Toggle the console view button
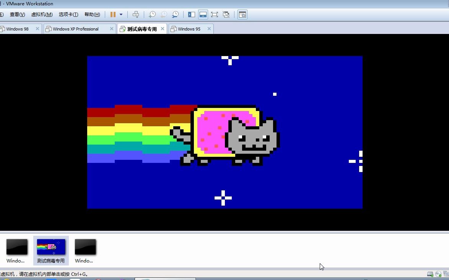Screen dimensions: 449x280 [x=242, y=14]
